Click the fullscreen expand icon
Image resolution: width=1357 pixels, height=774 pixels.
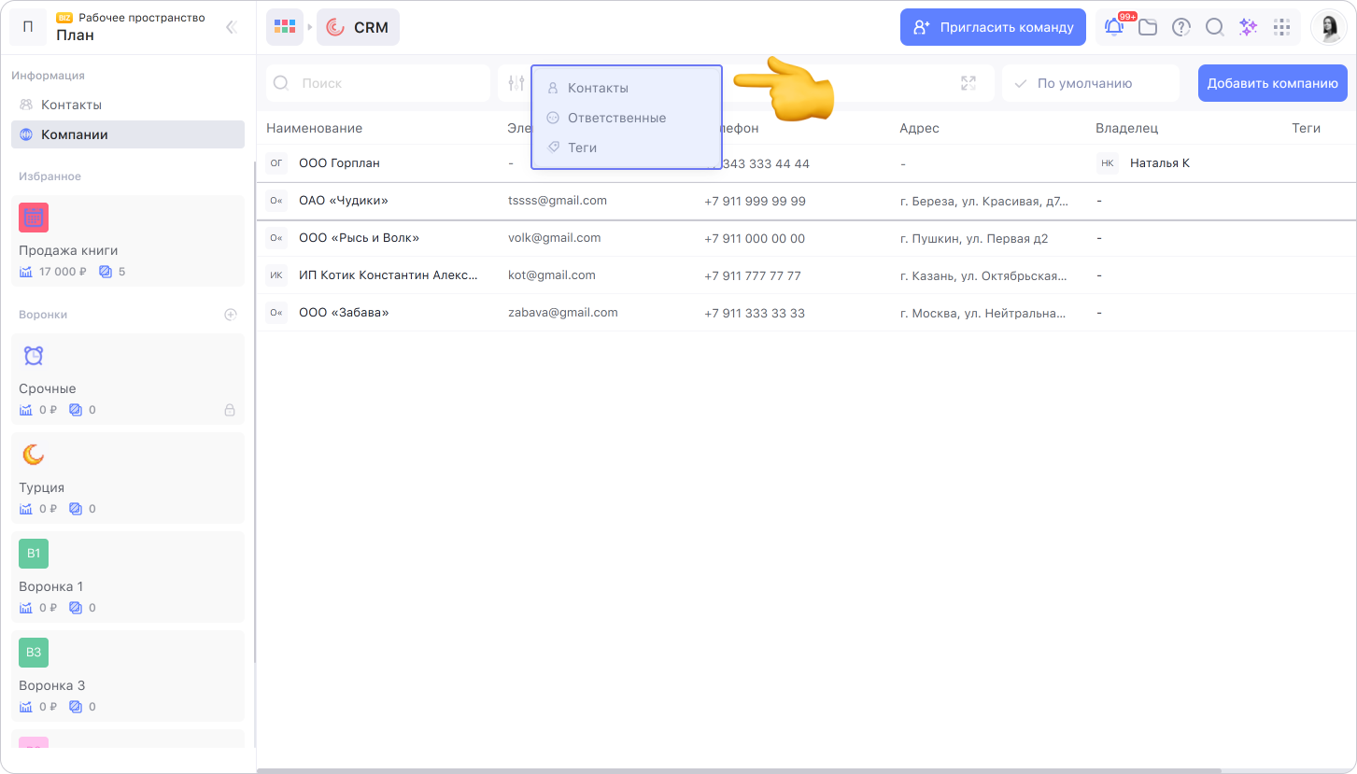click(968, 83)
